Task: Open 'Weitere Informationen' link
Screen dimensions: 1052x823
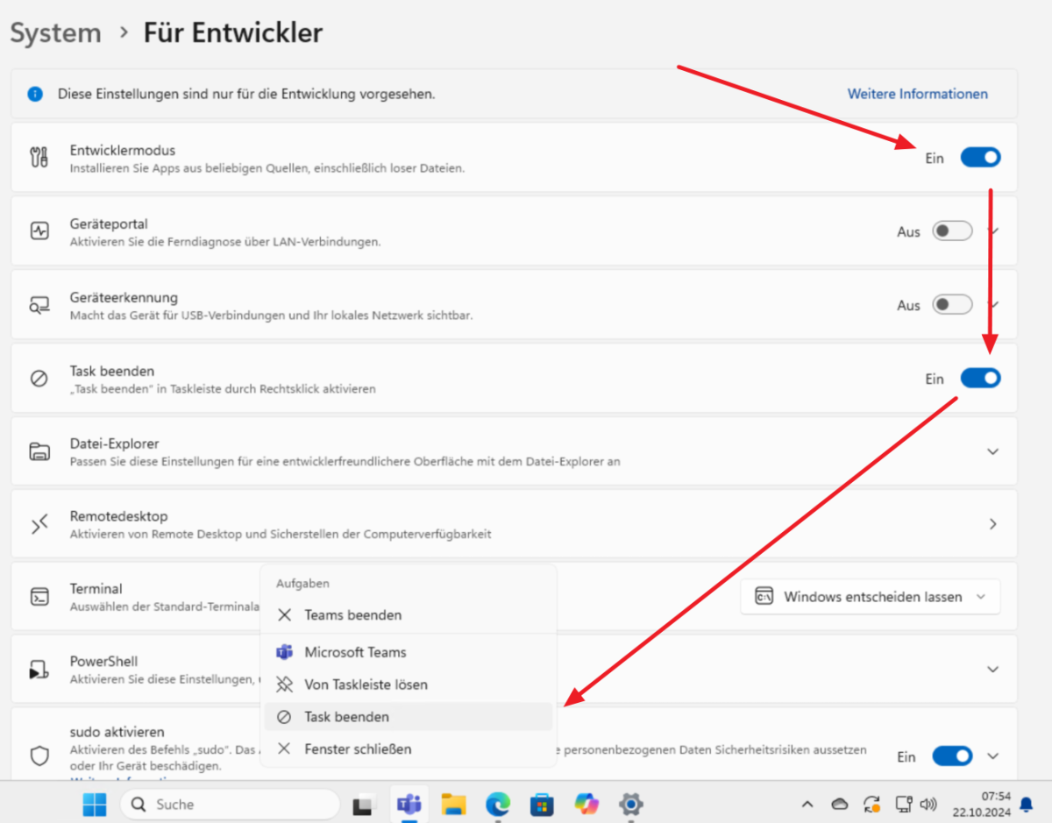Action: [x=917, y=94]
